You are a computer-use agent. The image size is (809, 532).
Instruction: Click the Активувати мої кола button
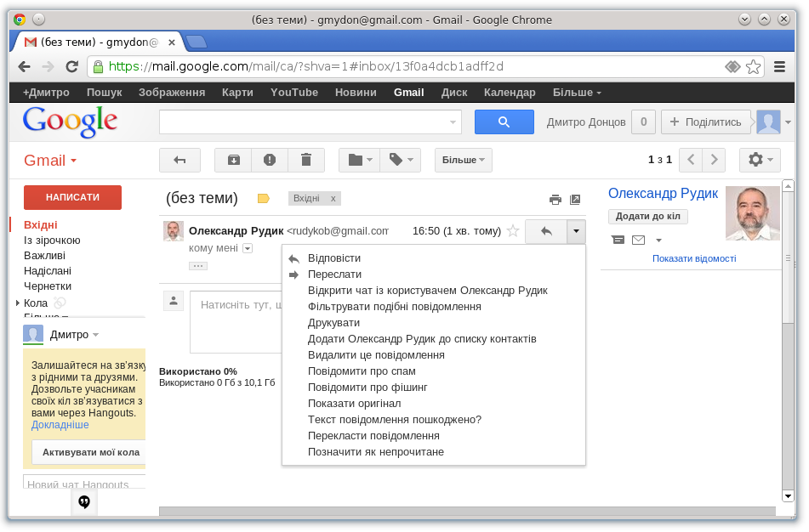pos(88,452)
